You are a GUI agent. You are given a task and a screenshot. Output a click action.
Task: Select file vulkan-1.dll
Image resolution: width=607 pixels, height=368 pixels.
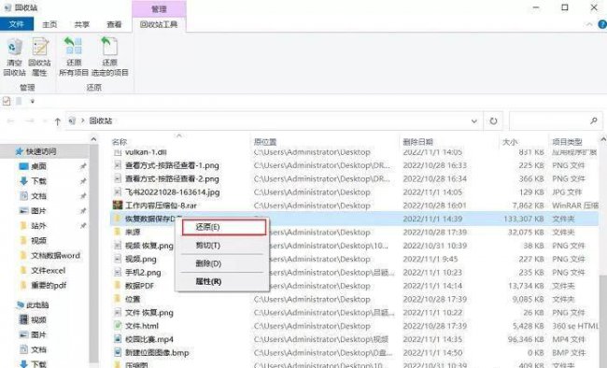pyautogui.click(x=146, y=152)
